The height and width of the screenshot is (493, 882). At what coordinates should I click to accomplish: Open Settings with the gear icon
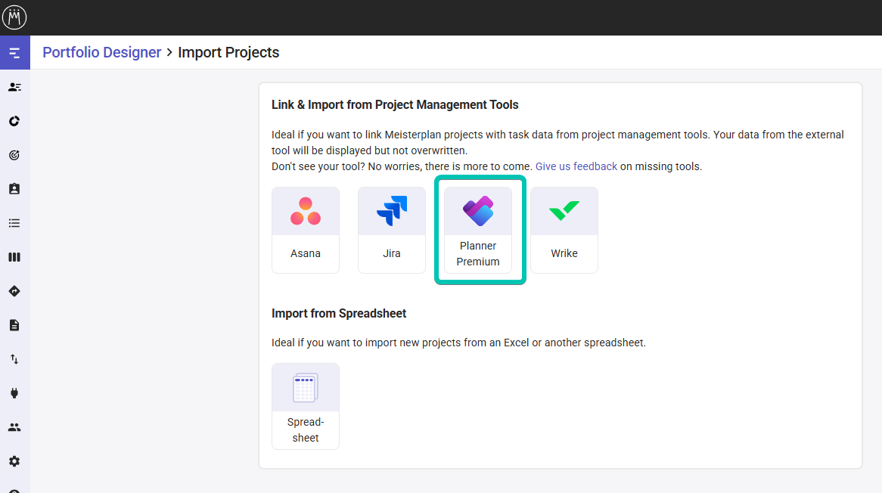[14, 460]
